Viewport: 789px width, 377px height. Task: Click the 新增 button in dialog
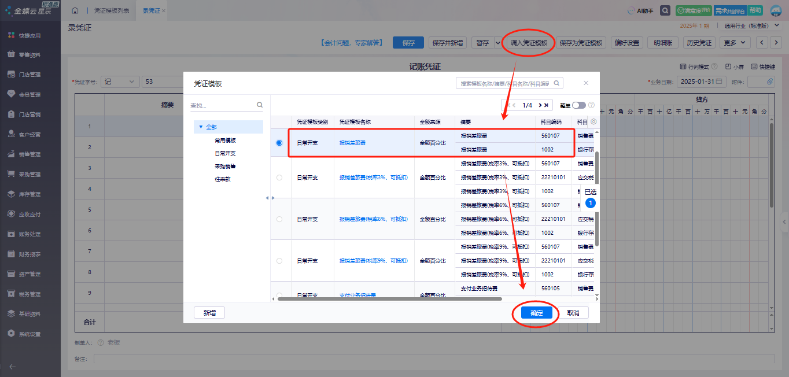coord(209,313)
